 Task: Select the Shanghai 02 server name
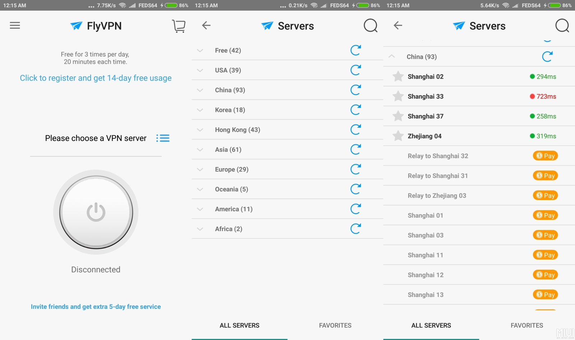pos(425,76)
